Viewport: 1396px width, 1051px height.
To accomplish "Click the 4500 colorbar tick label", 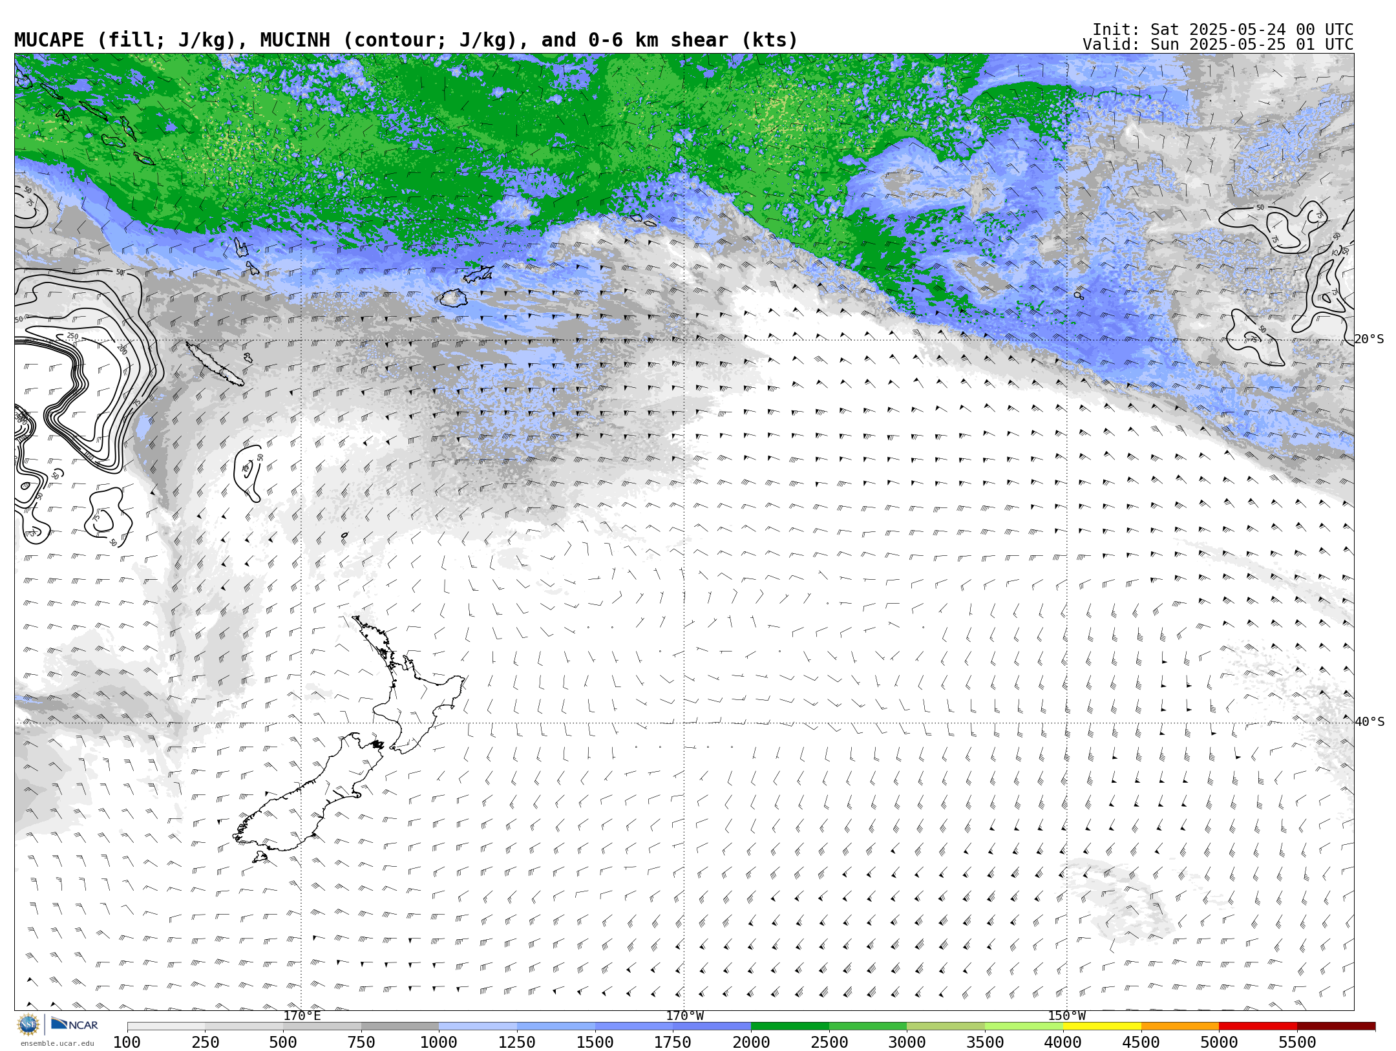I will coord(1141,1043).
